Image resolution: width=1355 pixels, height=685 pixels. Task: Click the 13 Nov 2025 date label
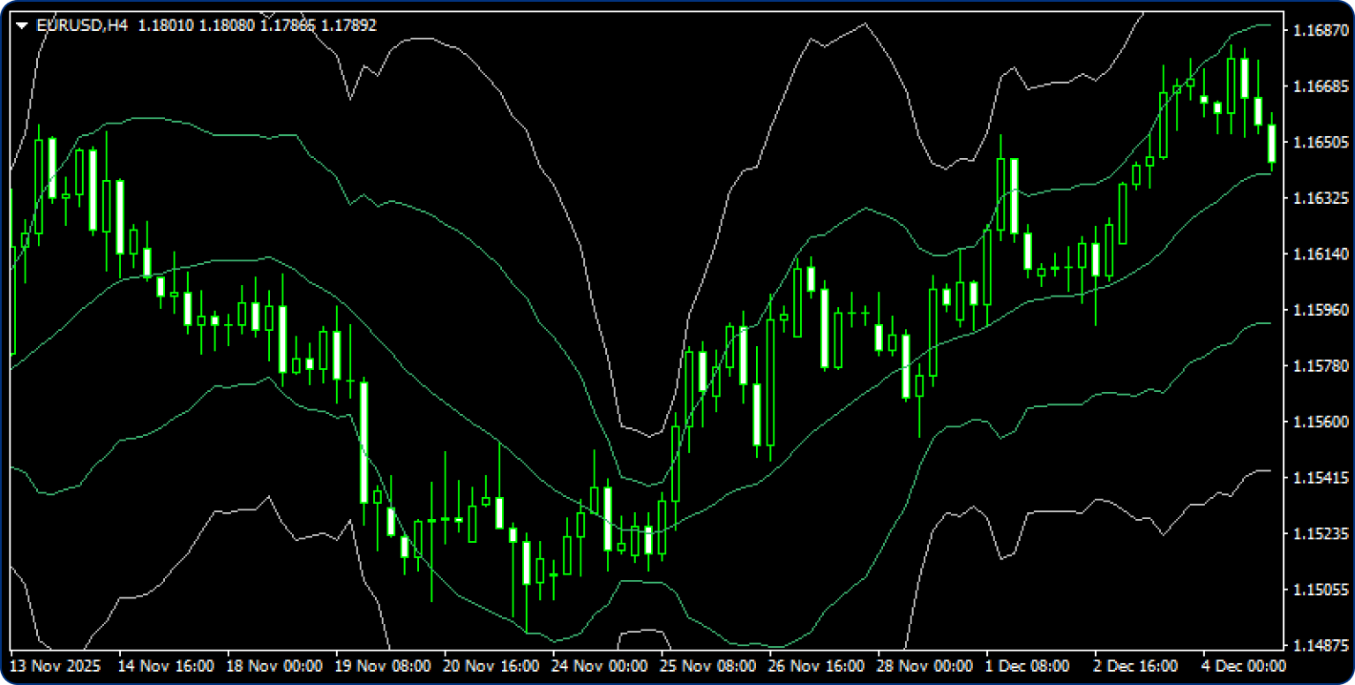55,666
